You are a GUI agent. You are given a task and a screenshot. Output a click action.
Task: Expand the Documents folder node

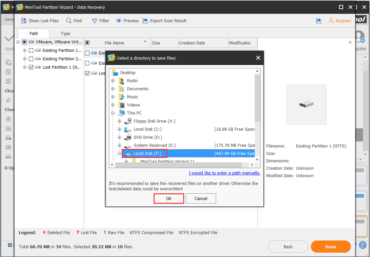click(113, 89)
